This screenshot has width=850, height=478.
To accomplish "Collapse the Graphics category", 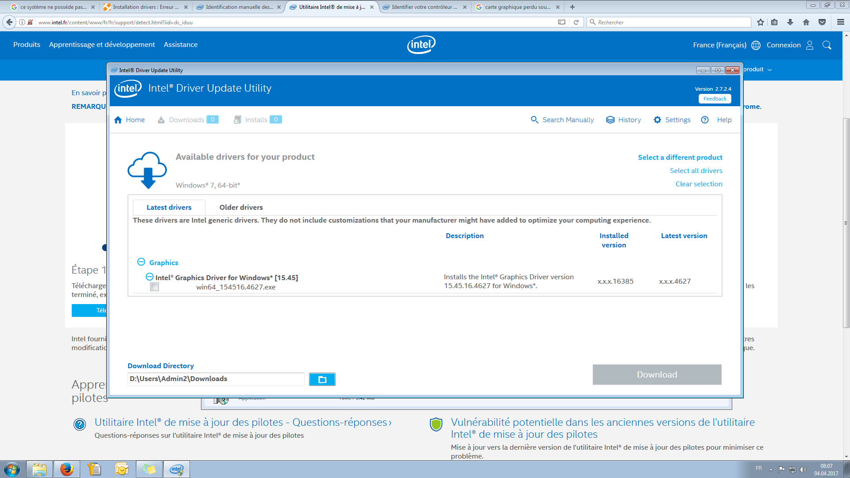I will (x=141, y=262).
